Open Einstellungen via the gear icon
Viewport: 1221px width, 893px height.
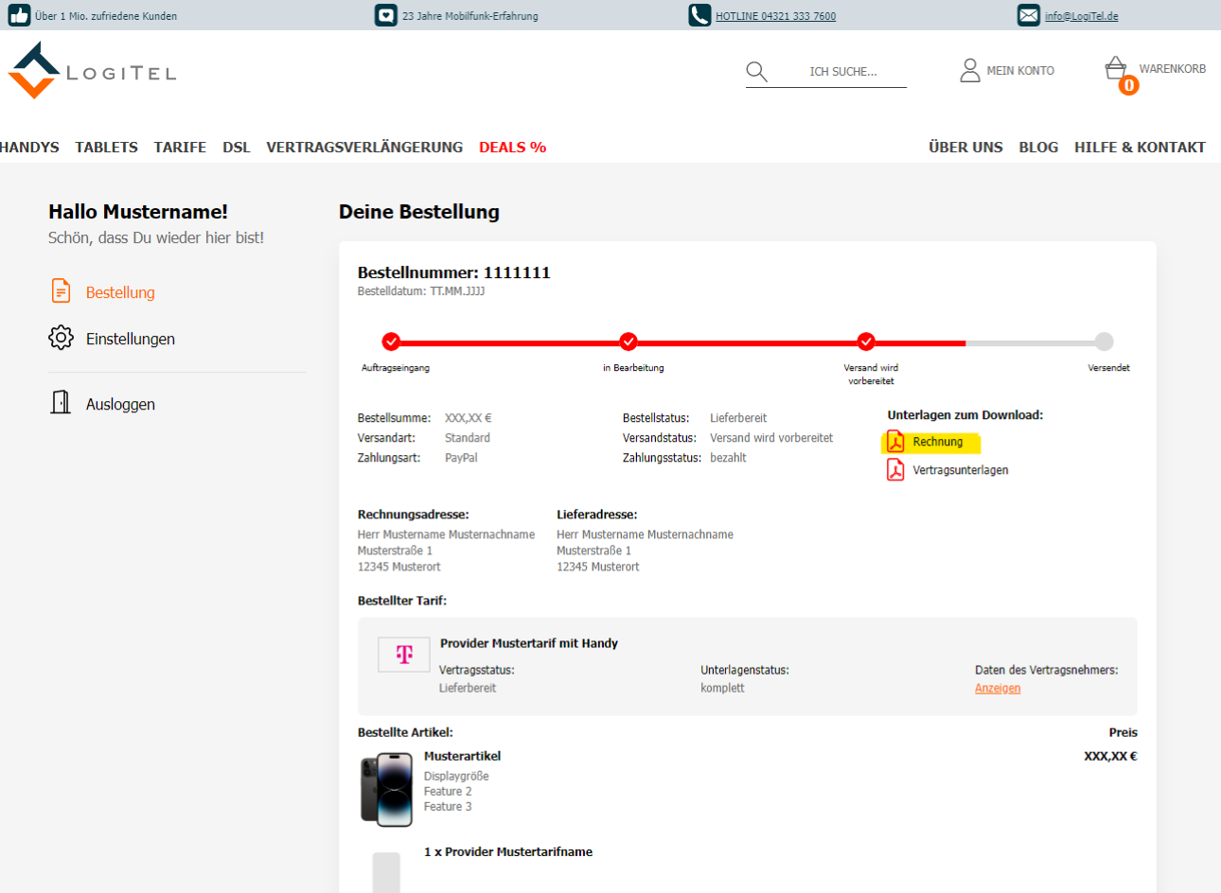point(61,338)
